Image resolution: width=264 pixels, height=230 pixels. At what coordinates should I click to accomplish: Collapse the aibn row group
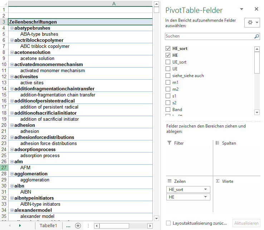click(12, 186)
